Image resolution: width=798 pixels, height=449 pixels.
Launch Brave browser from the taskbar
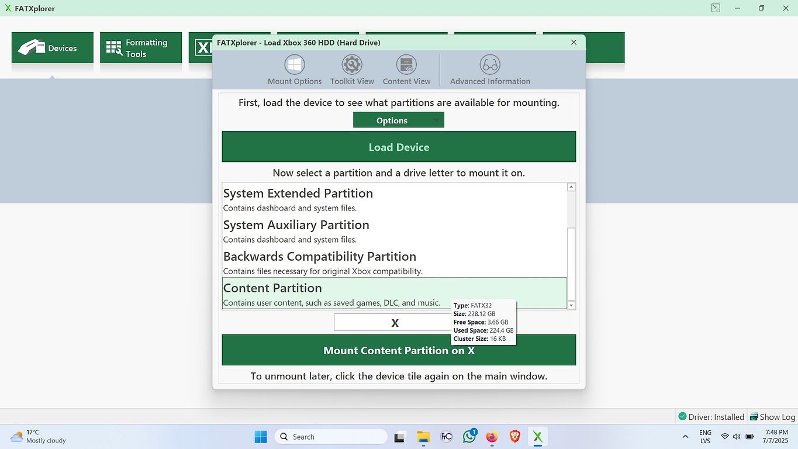(x=515, y=437)
